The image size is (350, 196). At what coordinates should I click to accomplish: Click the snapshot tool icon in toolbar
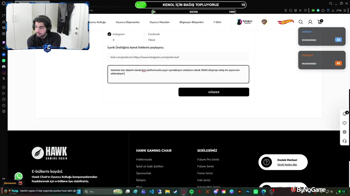pos(291,10)
